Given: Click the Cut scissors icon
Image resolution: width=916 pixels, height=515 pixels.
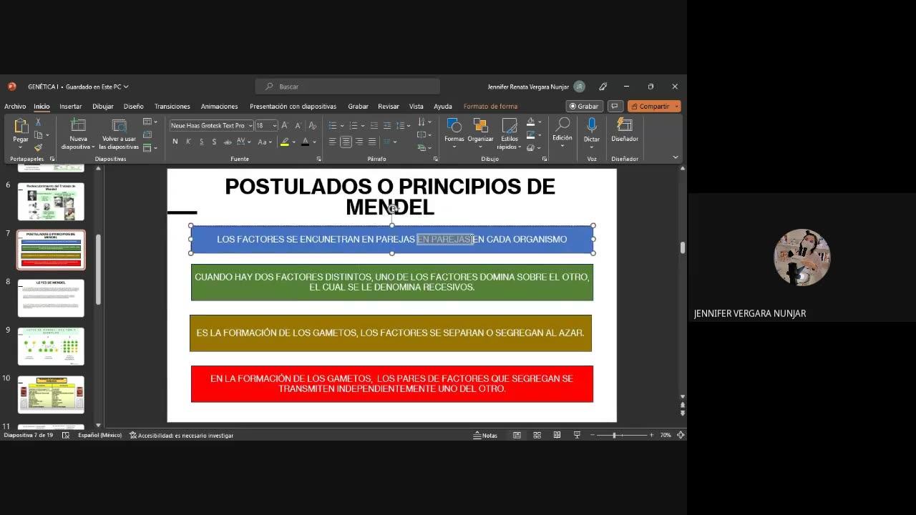Looking at the screenshot, I should [38, 123].
